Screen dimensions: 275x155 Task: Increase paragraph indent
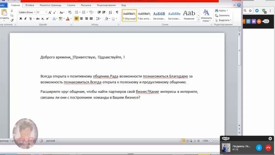click(104, 12)
